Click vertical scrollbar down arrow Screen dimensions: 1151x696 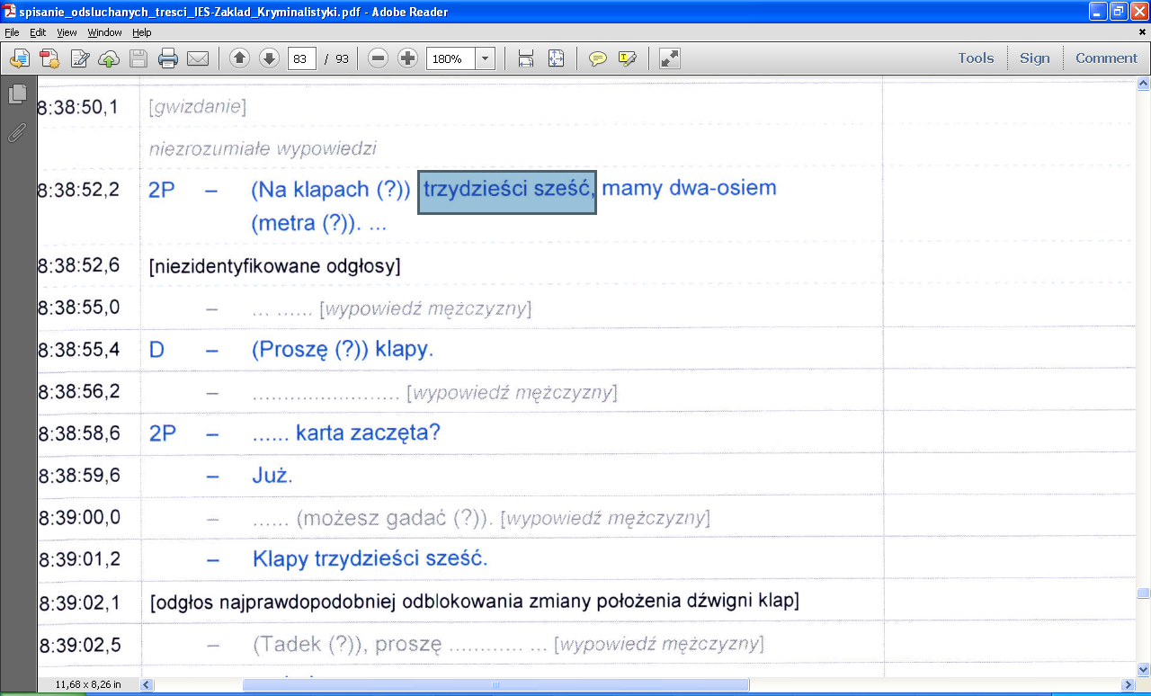point(1143,669)
